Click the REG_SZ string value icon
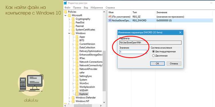The height and width of the screenshot is (107, 215). click(x=110, y=17)
